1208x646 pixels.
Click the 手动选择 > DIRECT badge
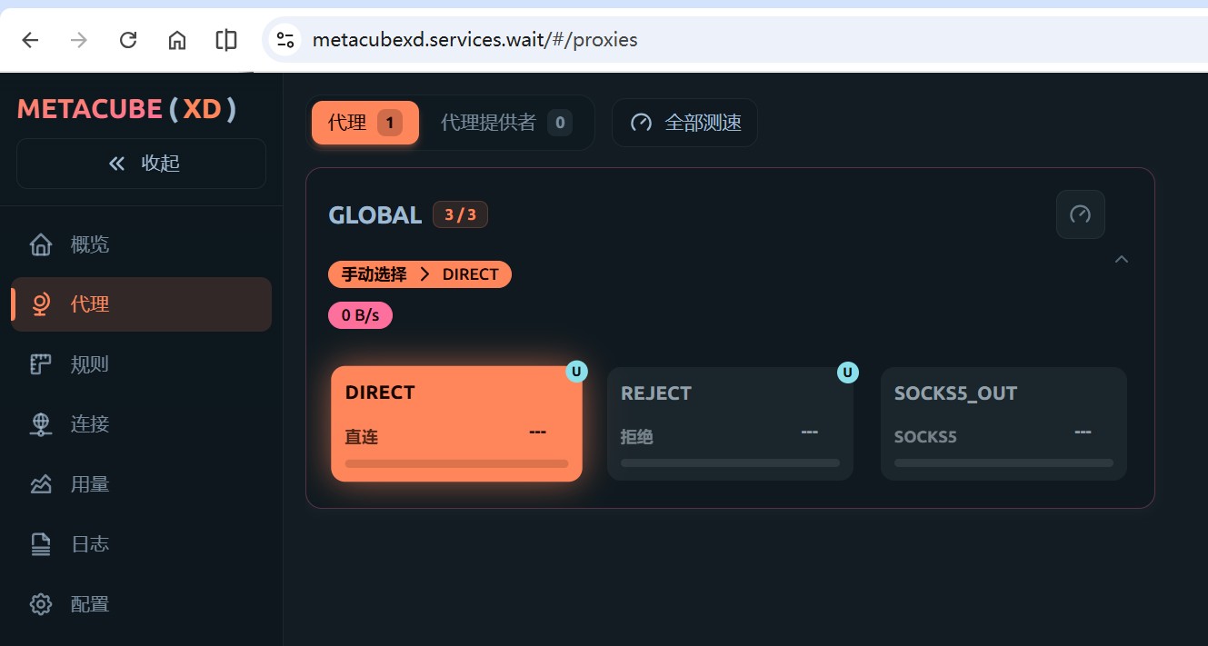(x=419, y=274)
